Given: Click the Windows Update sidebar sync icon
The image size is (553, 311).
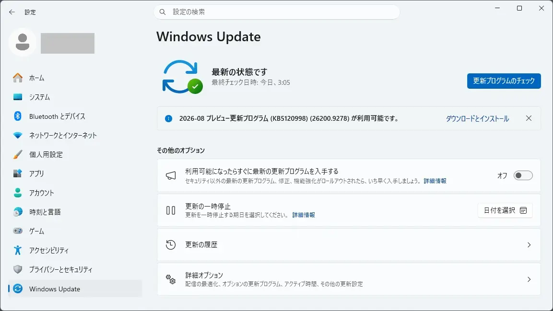Looking at the screenshot, I should pyautogui.click(x=18, y=289).
